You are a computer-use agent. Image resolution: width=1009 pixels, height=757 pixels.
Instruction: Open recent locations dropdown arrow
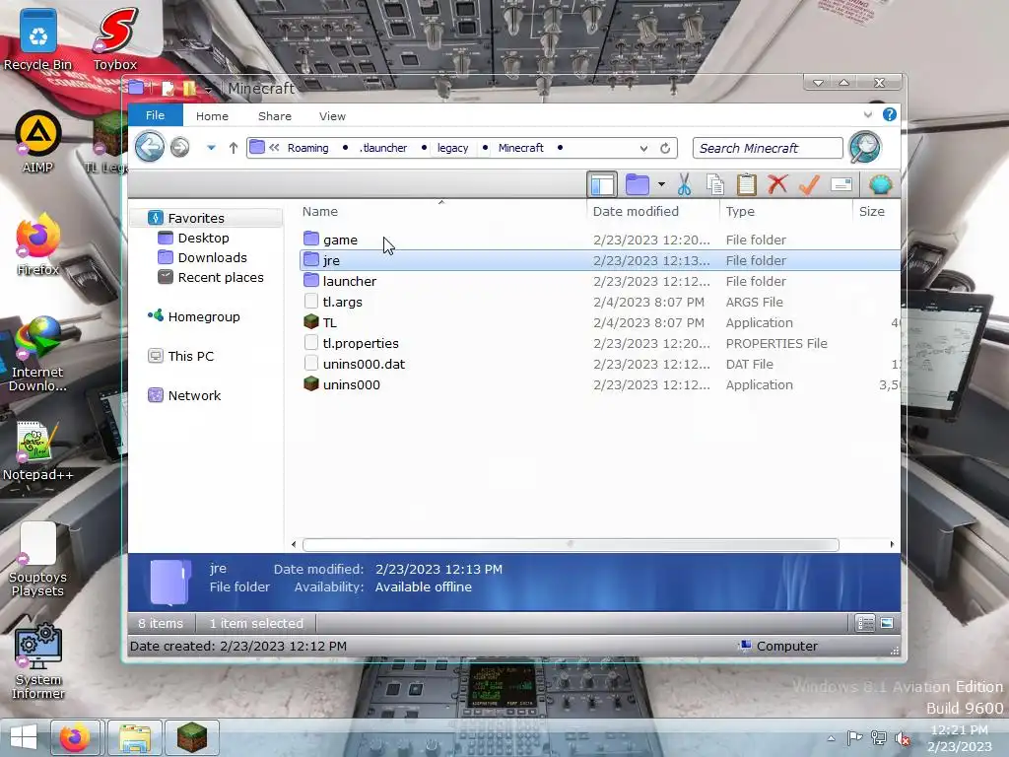coord(211,148)
